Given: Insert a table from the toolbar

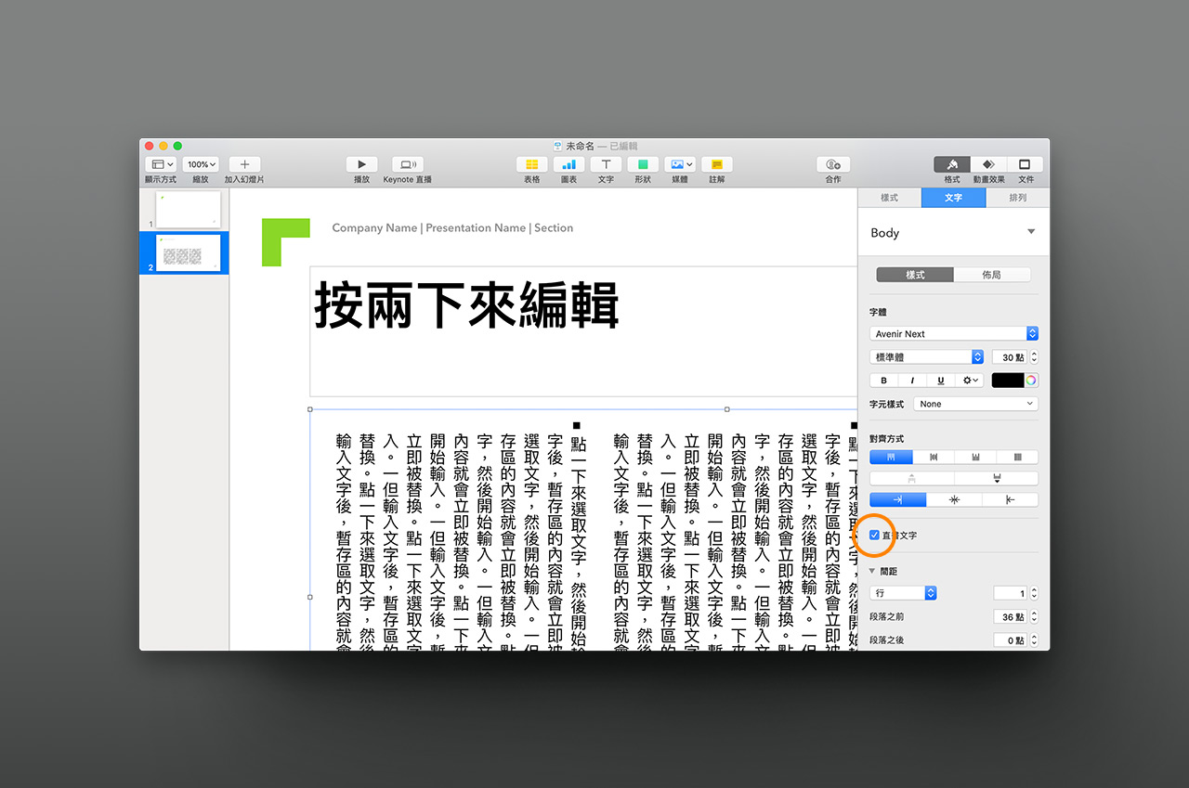Looking at the screenshot, I should pyautogui.click(x=531, y=164).
